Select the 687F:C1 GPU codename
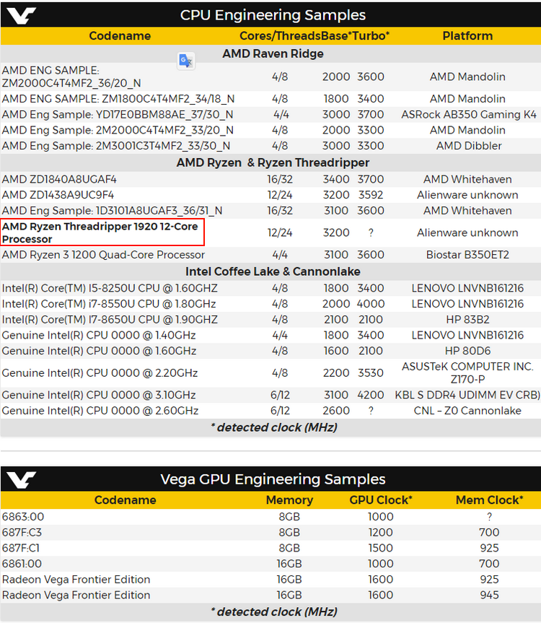Image resolution: width=541 pixels, height=623 pixels. (x=21, y=549)
